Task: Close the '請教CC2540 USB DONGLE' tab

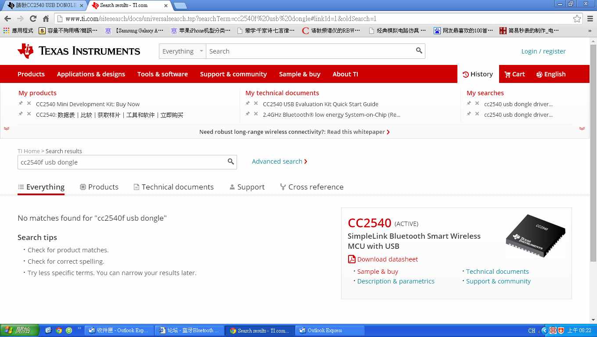Action: click(81, 6)
